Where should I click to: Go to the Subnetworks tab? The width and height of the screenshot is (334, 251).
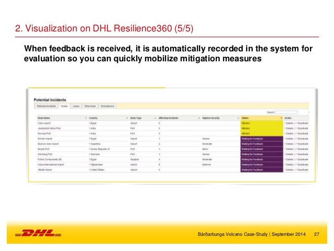[107, 106]
